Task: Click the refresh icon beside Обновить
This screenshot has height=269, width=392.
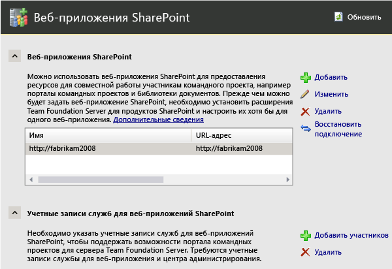Action: click(x=338, y=17)
